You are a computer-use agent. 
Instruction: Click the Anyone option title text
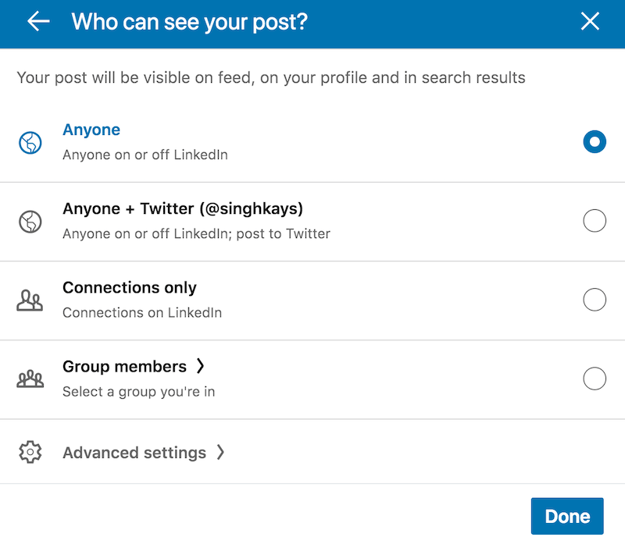coord(91,130)
